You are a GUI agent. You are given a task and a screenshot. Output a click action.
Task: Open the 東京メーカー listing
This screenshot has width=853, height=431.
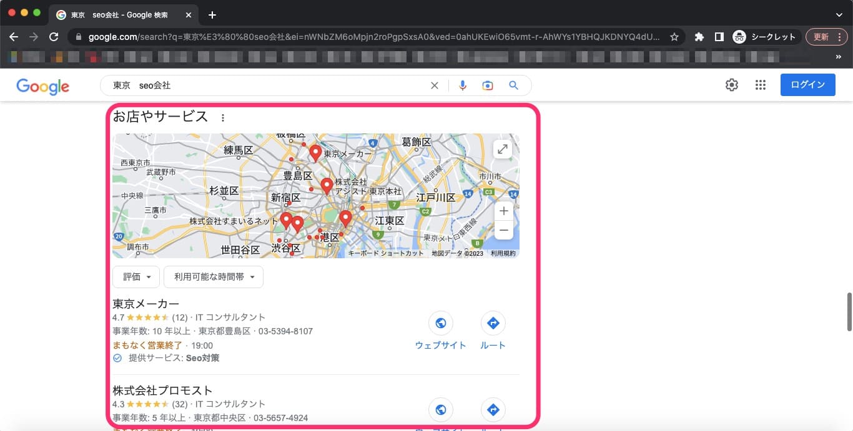coord(146,304)
